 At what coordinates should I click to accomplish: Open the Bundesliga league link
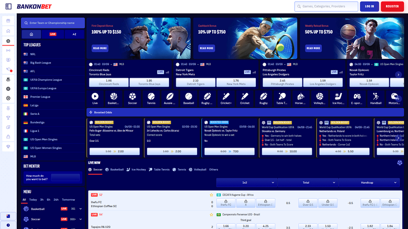pos(37,123)
